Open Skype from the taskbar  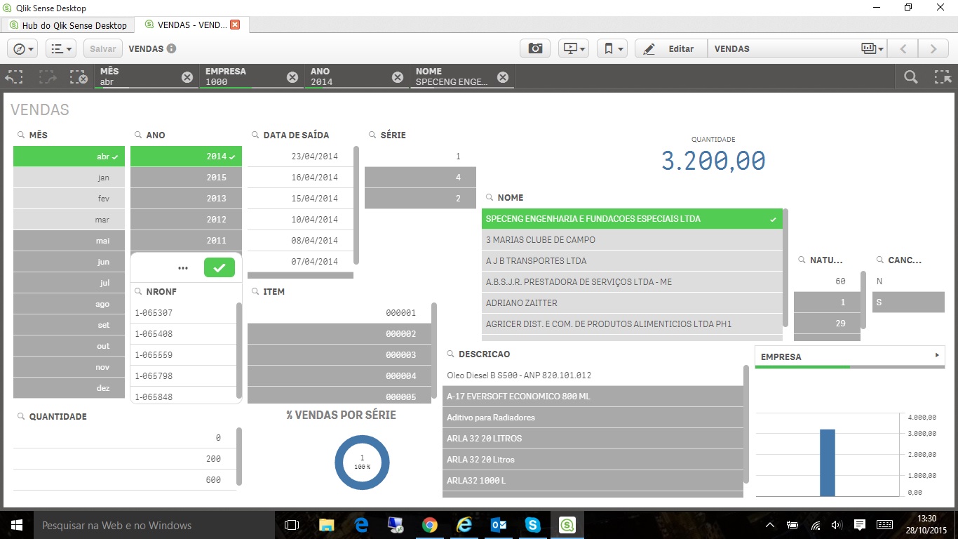pos(533,525)
